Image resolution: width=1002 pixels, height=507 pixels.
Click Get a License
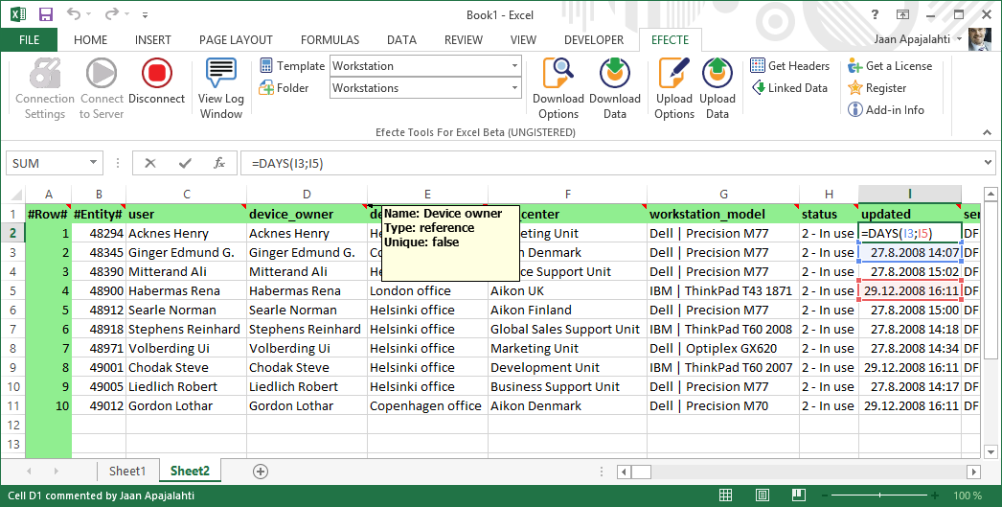pos(890,66)
